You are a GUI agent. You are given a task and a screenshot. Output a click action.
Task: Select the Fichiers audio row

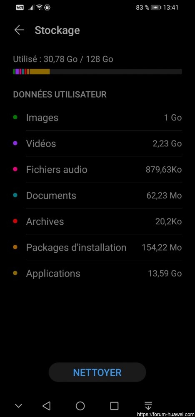pyautogui.click(x=97, y=169)
